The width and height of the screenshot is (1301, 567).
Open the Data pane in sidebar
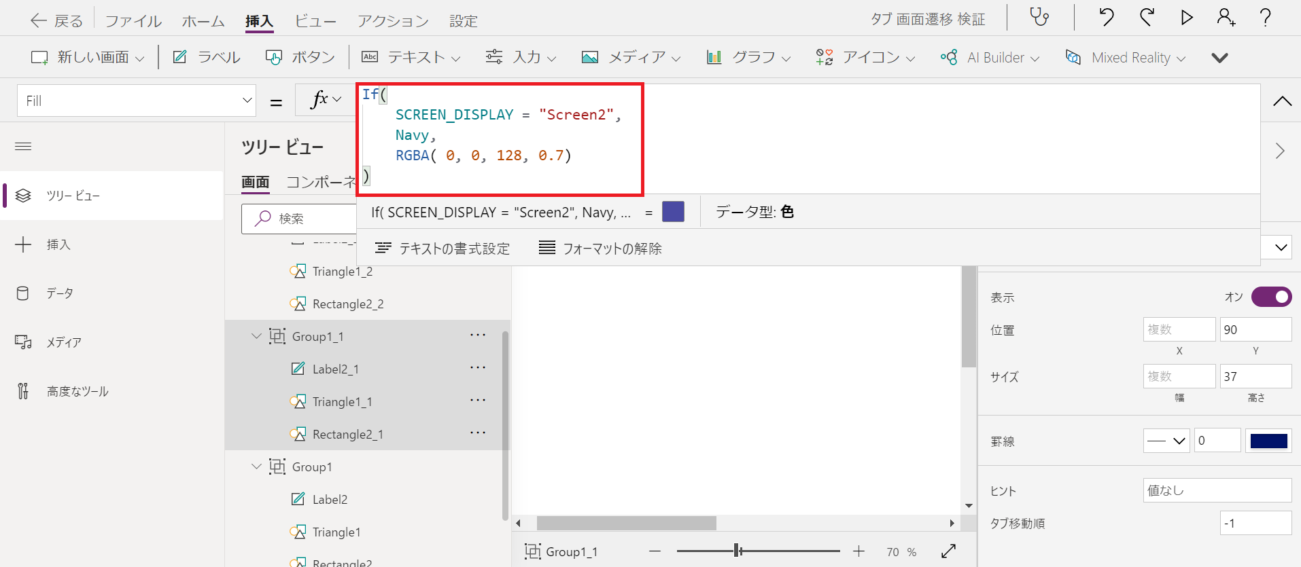pyautogui.click(x=59, y=293)
